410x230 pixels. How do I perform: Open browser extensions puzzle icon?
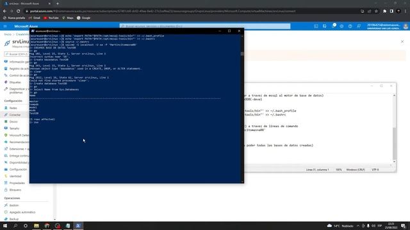(x=384, y=11)
